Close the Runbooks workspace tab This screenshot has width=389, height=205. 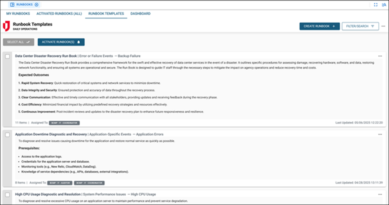(x=36, y=5)
